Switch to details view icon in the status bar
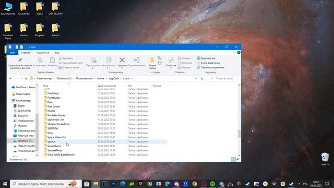 click(233, 159)
